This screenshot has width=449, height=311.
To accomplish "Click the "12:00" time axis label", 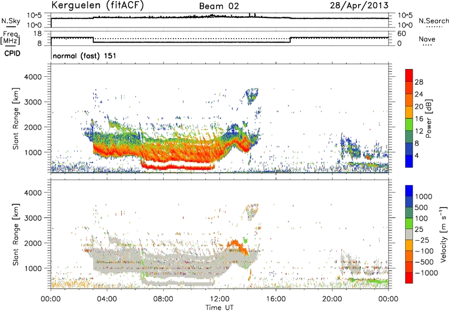I will pos(219,299).
